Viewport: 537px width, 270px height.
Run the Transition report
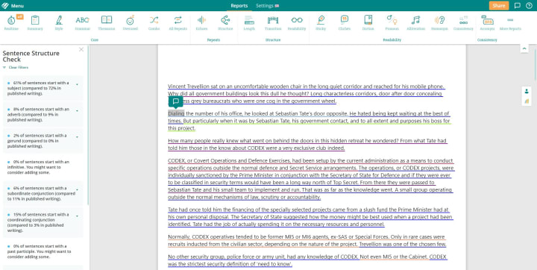click(273, 22)
